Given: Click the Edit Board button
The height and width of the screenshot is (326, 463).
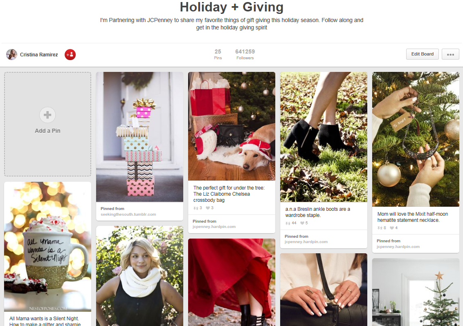Looking at the screenshot, I should (422, 54).
